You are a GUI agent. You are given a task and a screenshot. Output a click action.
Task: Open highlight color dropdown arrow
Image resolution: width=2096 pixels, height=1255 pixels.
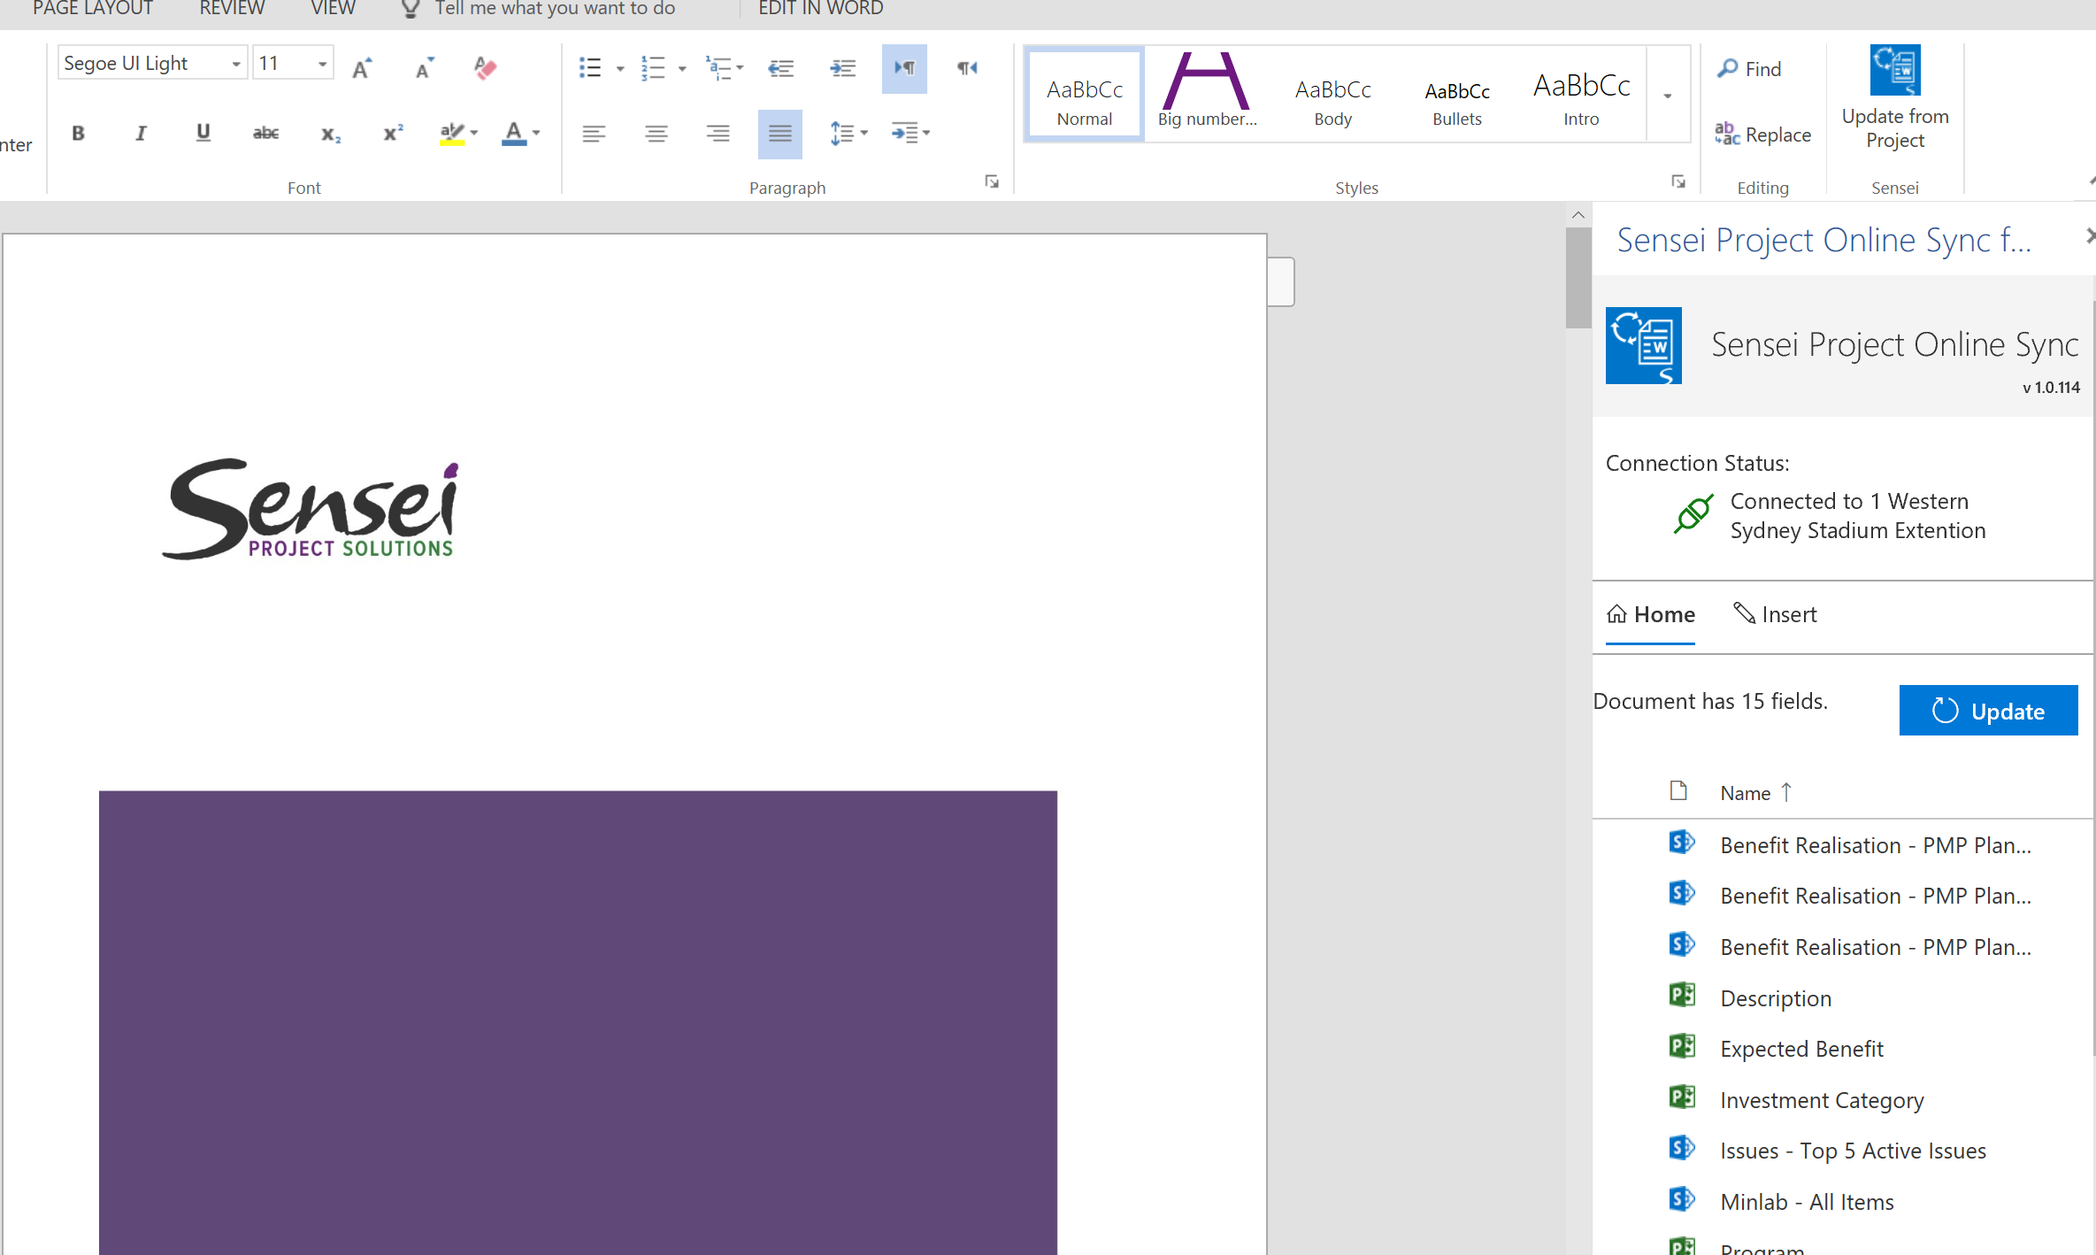[x=474, y=134]
